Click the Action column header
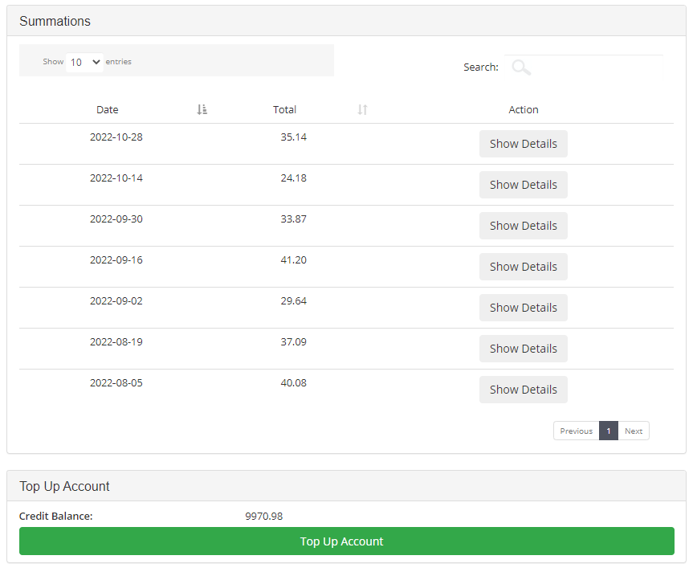The height and width of the screenshot is (576, 693). coord(524,109)
